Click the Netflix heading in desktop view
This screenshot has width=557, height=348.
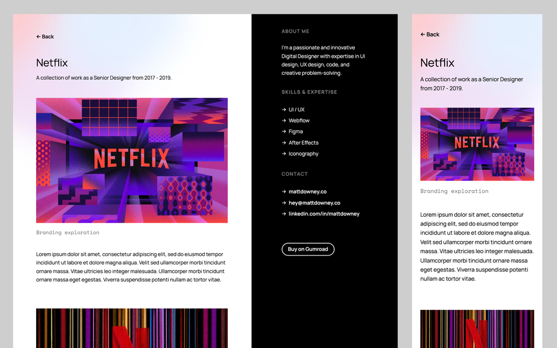(52, 63)
